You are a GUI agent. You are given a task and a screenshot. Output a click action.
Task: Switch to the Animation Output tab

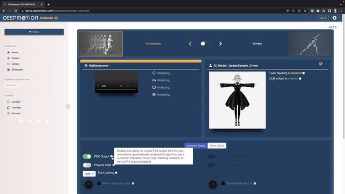coord(196,145)
